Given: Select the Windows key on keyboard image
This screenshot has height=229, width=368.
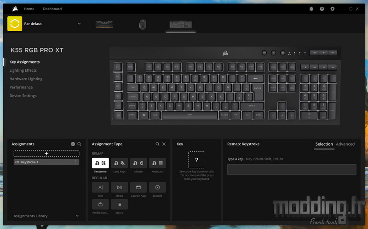Looking at the screenshot, I should point(144,115).
